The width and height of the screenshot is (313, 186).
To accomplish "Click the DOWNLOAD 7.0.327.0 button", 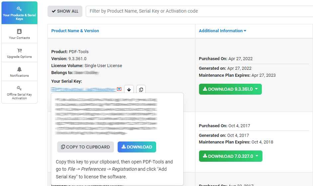I will tap(231, 156).
